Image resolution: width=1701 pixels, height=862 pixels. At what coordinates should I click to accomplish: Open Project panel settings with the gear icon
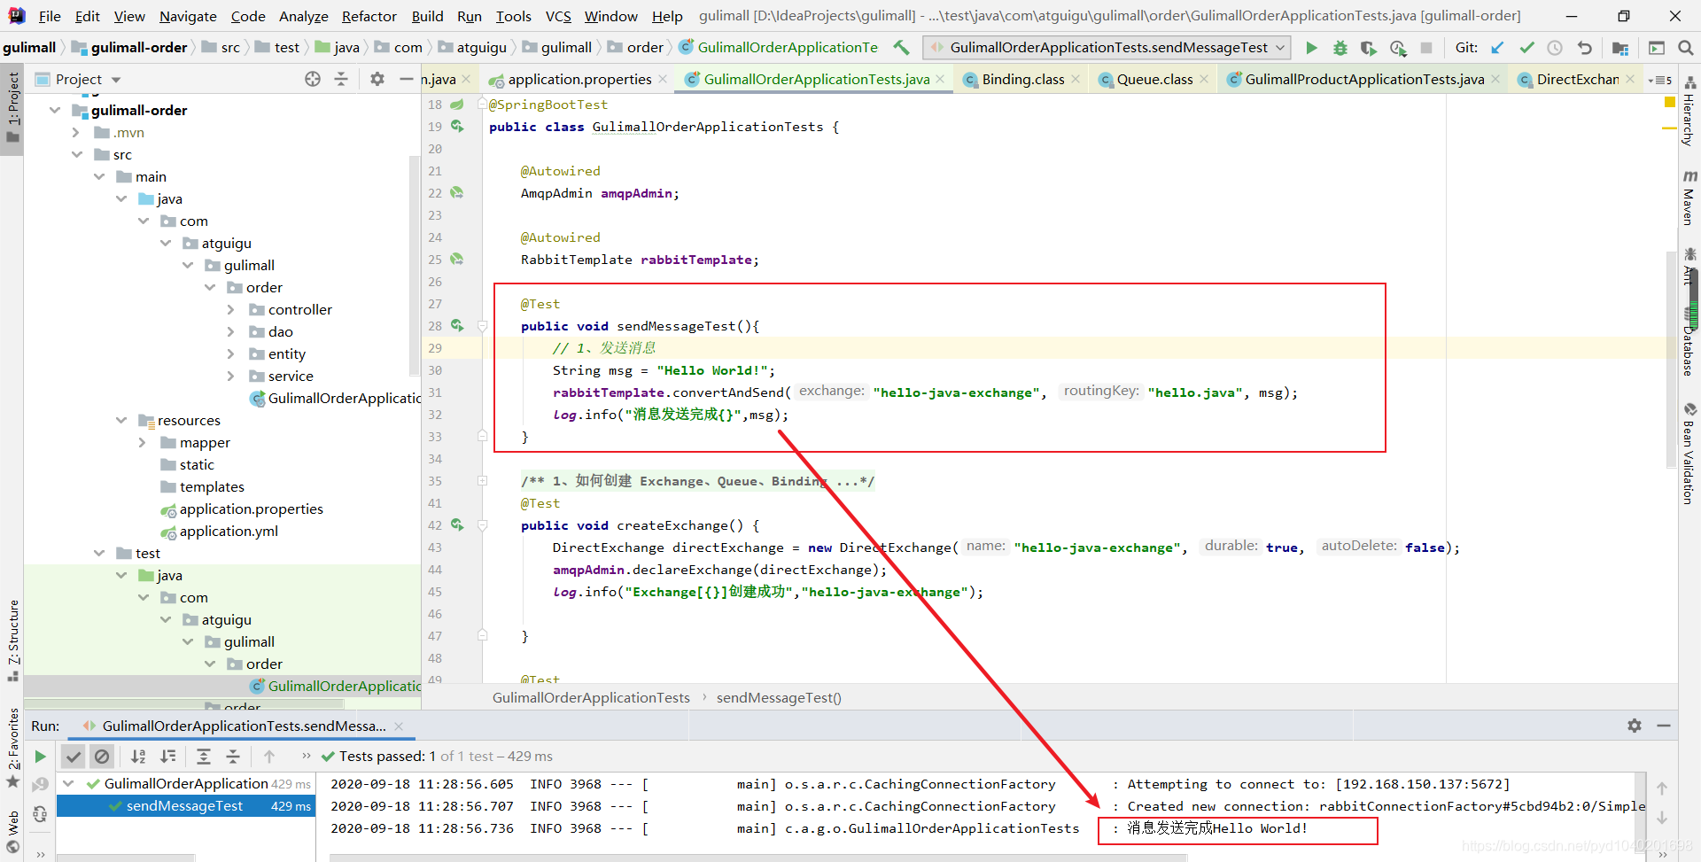[x=377, y=79]
